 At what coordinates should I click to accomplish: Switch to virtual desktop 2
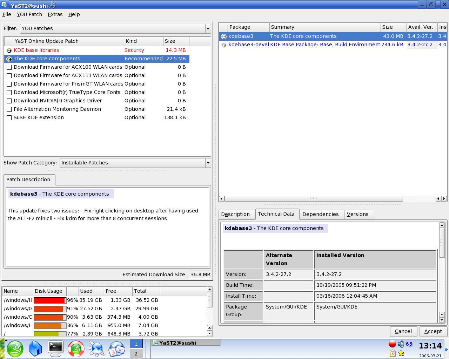coord(136,354)
